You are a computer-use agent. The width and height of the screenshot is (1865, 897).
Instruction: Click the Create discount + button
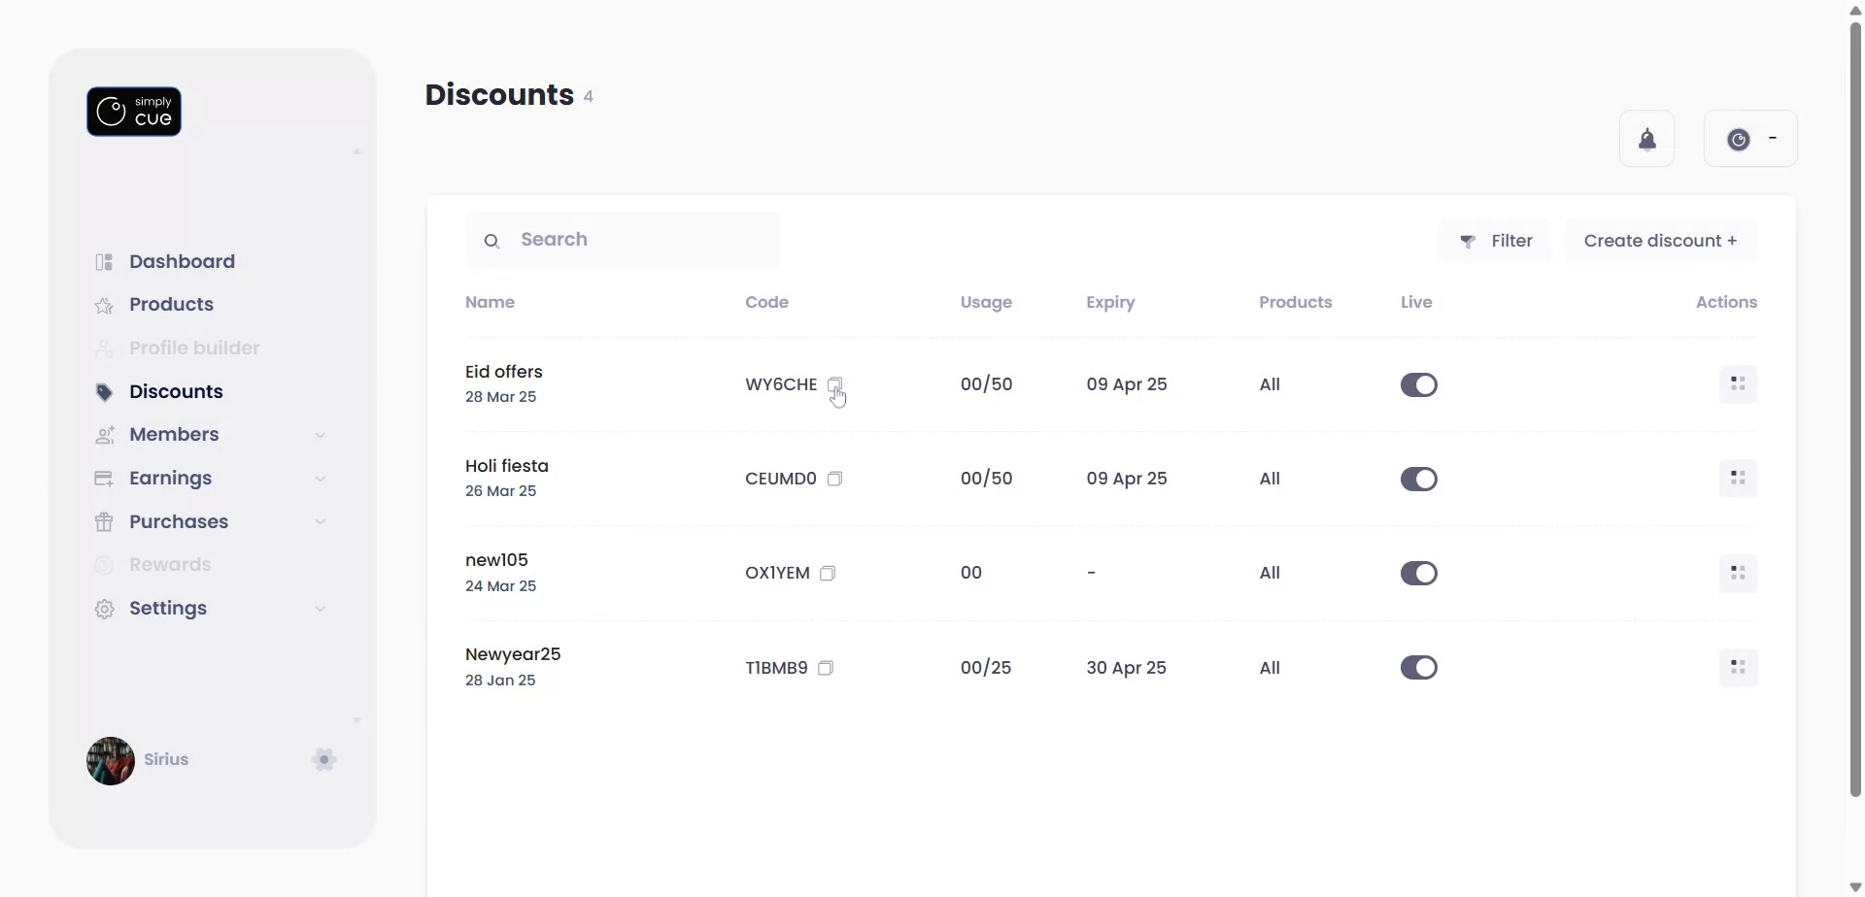(x=1660, y=241)
